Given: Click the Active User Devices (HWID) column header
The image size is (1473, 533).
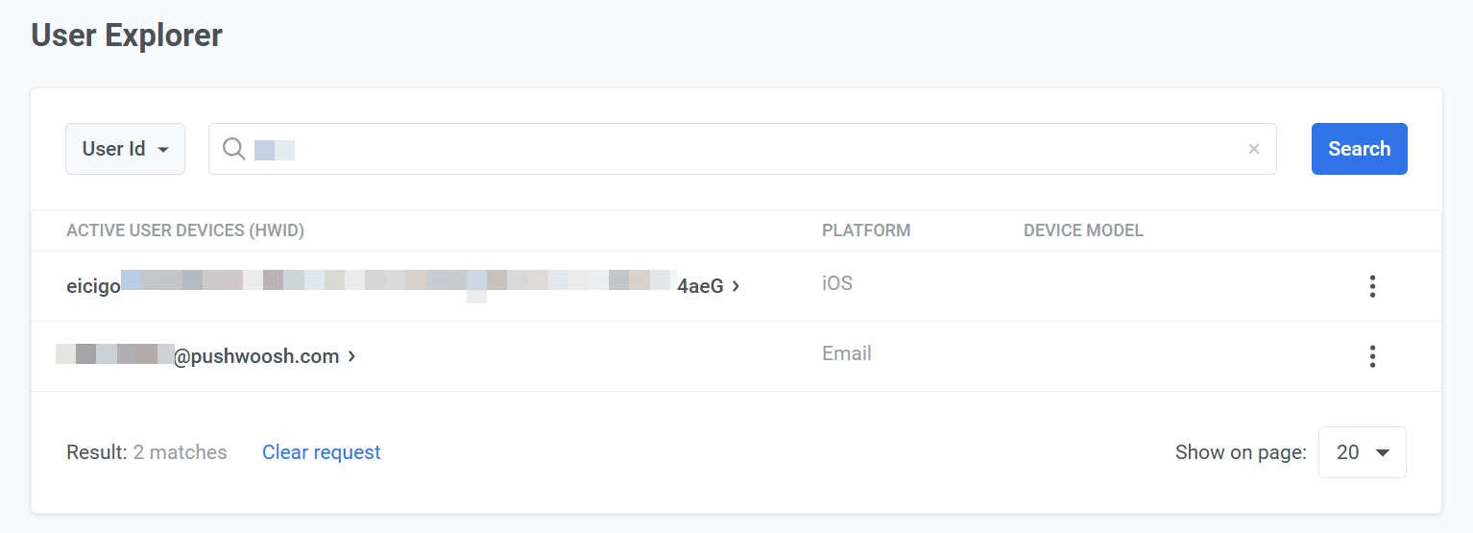Looking at the screenshot, I should click(x=185, y=230).
